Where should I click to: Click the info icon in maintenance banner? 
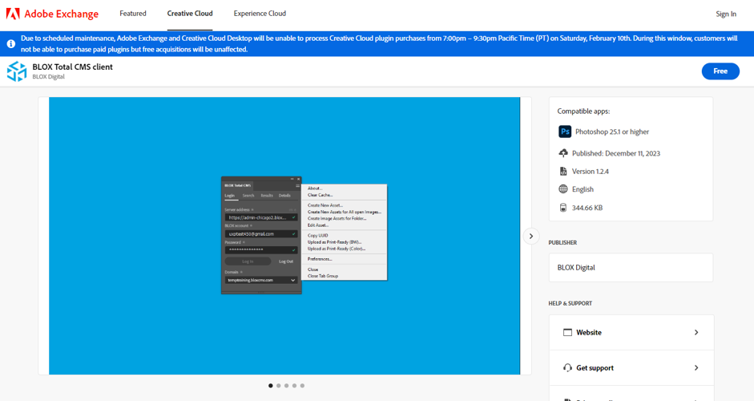[x=11, y=44]
